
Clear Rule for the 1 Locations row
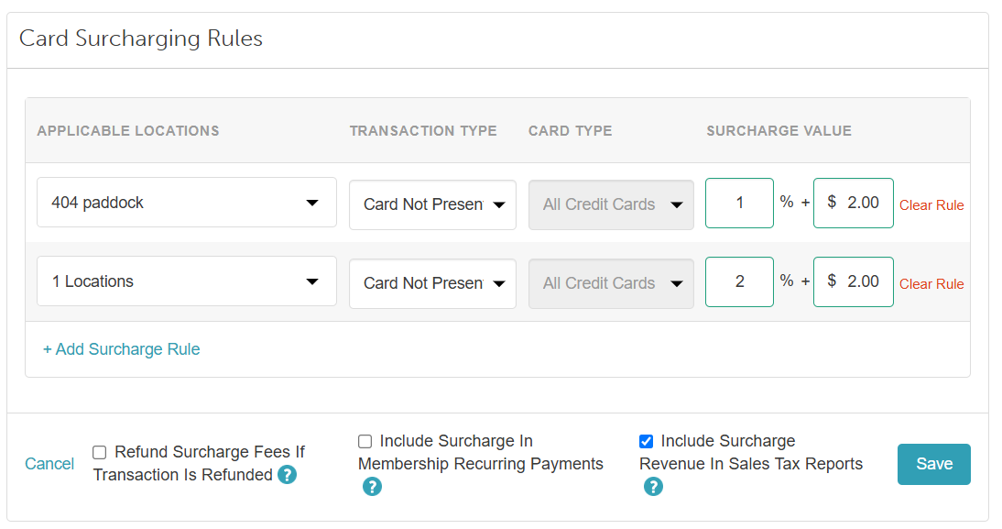(931, 284)
